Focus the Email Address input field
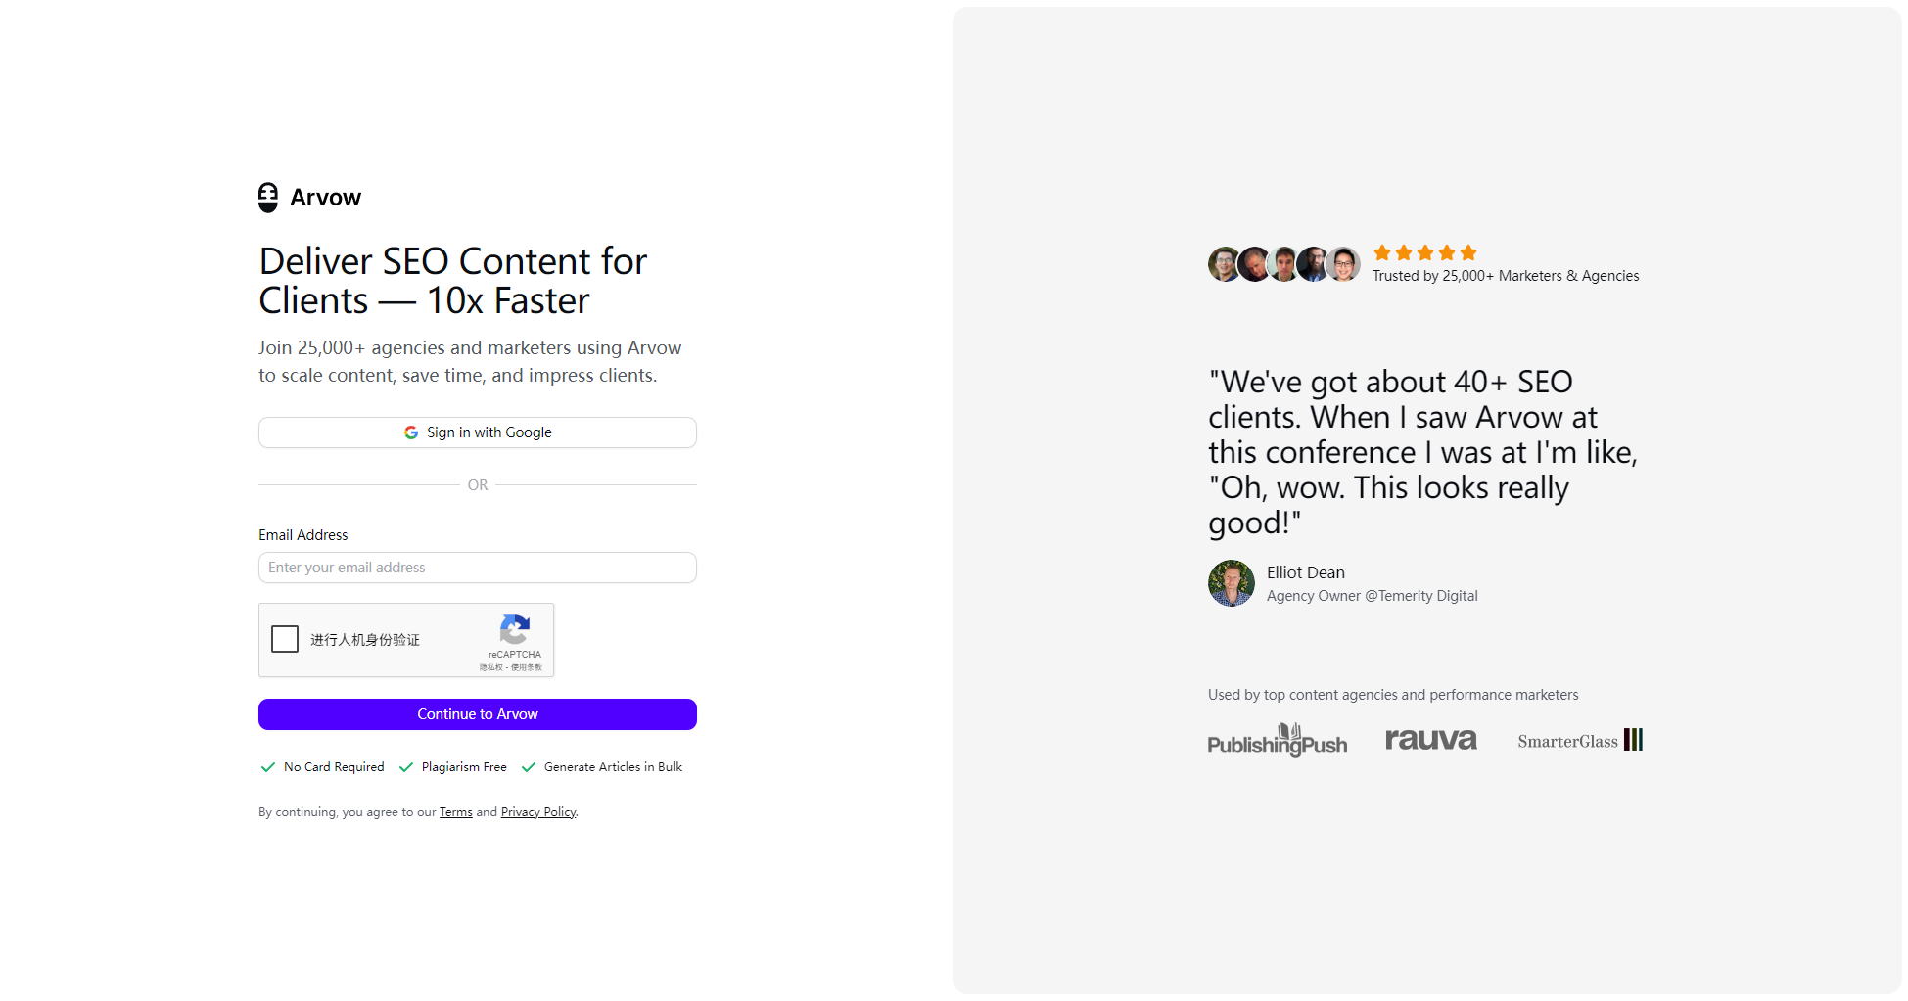The width and height of the screenshot is (1908, 1001). point(478,568)
